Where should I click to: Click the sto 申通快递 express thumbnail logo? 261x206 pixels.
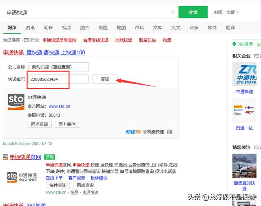pyautogui.click(x=22, y=178)
